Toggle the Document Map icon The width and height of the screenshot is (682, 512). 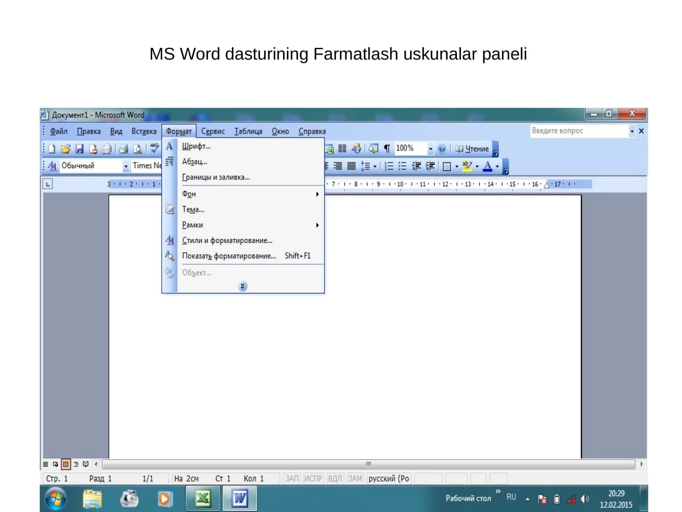[x=373, y=148]
